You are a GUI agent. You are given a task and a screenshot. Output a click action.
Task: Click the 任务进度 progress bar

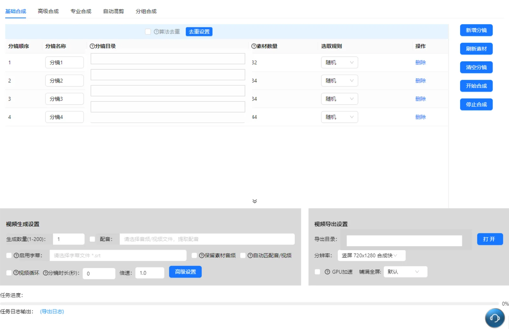[x=249, y=304]
